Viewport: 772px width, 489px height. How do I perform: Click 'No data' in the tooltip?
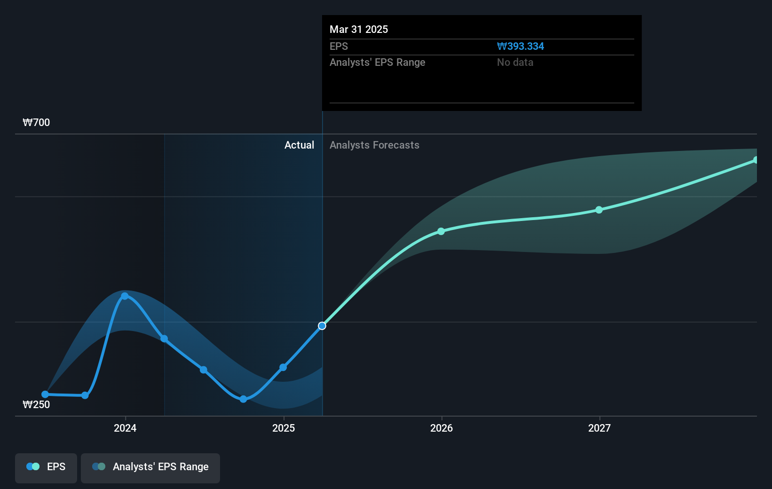point(515,63)
